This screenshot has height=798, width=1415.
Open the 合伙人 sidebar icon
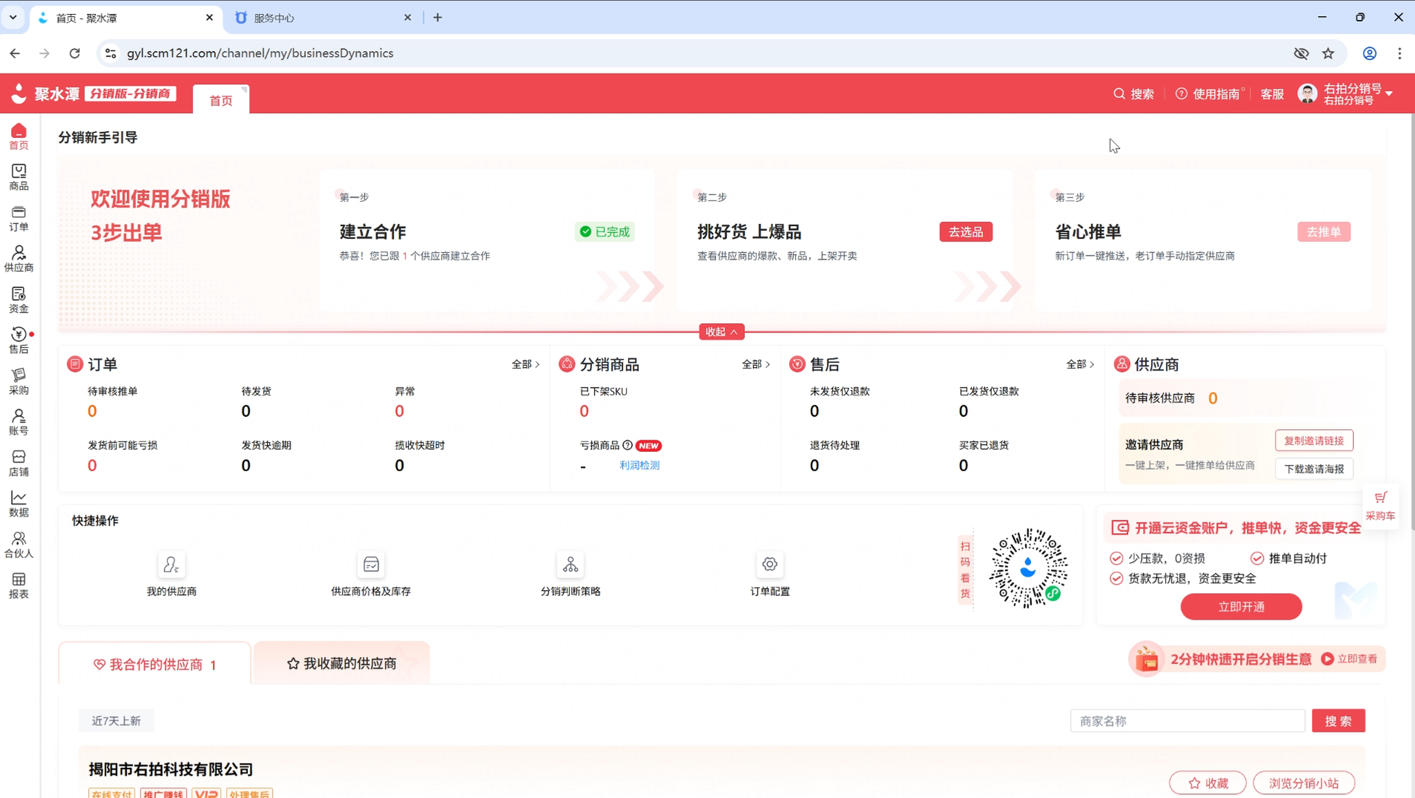pos(18,544)
